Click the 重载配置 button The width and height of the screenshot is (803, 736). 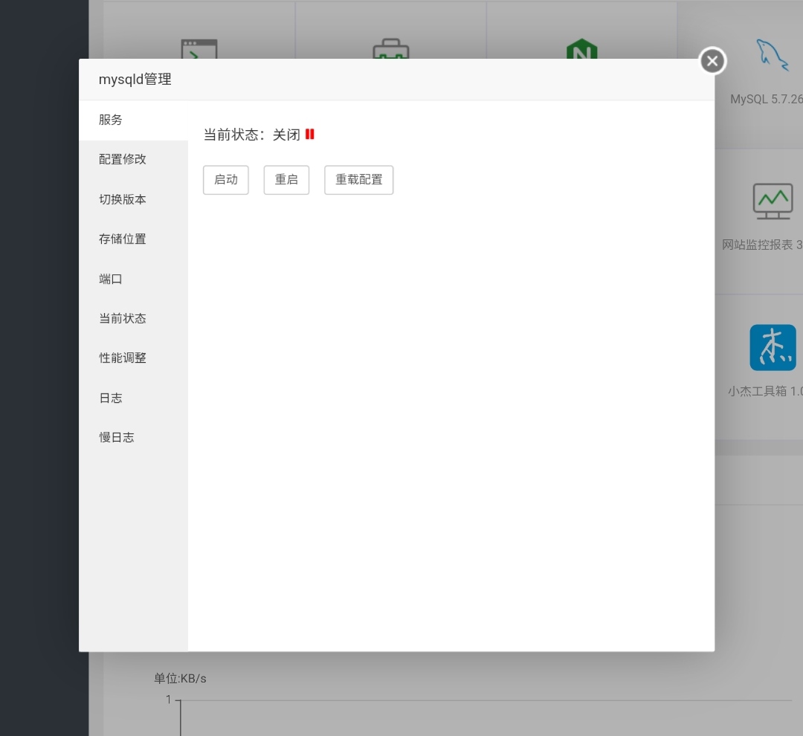358,180
